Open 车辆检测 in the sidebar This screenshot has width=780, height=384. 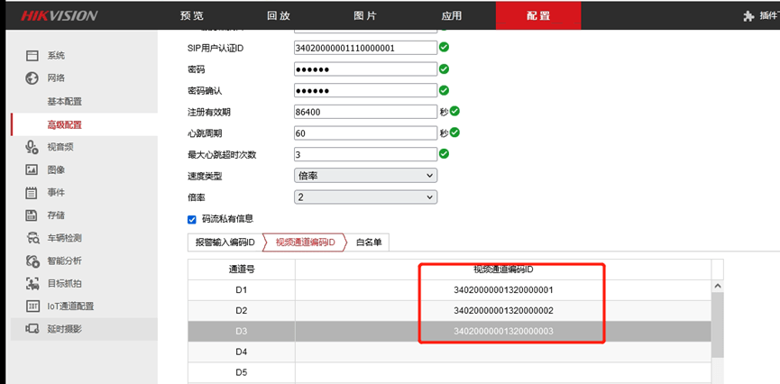(65, 238)
